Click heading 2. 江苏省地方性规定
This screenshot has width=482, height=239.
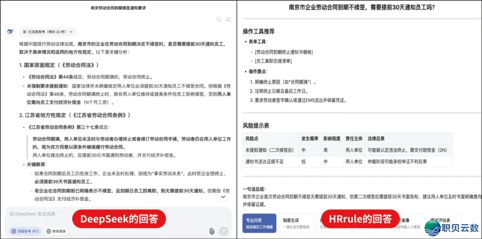click(75, 115)
